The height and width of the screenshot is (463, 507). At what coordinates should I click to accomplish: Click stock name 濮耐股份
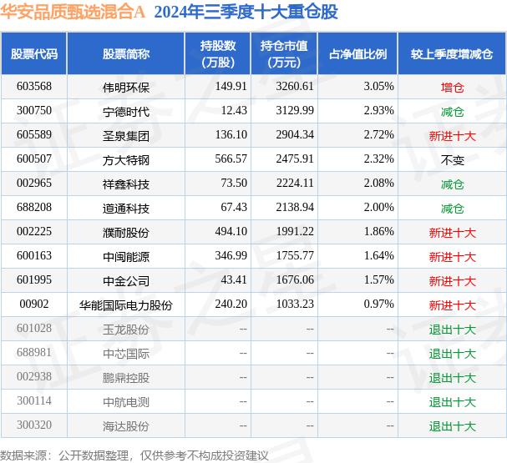(126, 233)
